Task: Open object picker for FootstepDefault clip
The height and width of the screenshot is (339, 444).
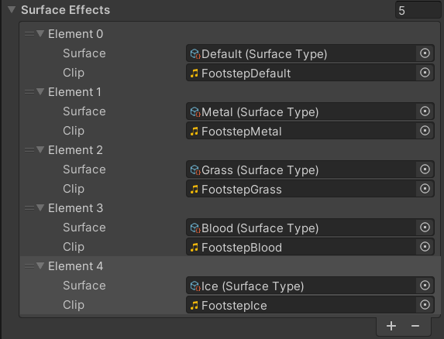Action: [x=425, y=73]
